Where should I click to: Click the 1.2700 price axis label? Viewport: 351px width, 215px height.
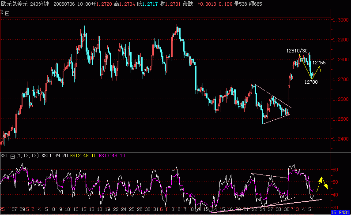click(x=341, y=79)
